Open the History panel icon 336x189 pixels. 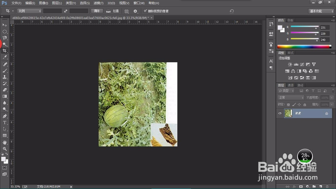tap(271, 24)
